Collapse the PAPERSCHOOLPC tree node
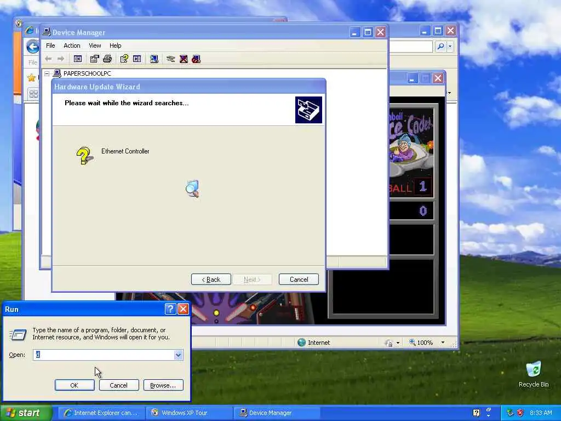 [47, 74]
